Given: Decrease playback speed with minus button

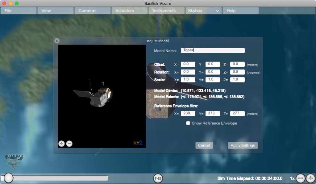Looking at the screenshot, I should (x=301, y=178).
